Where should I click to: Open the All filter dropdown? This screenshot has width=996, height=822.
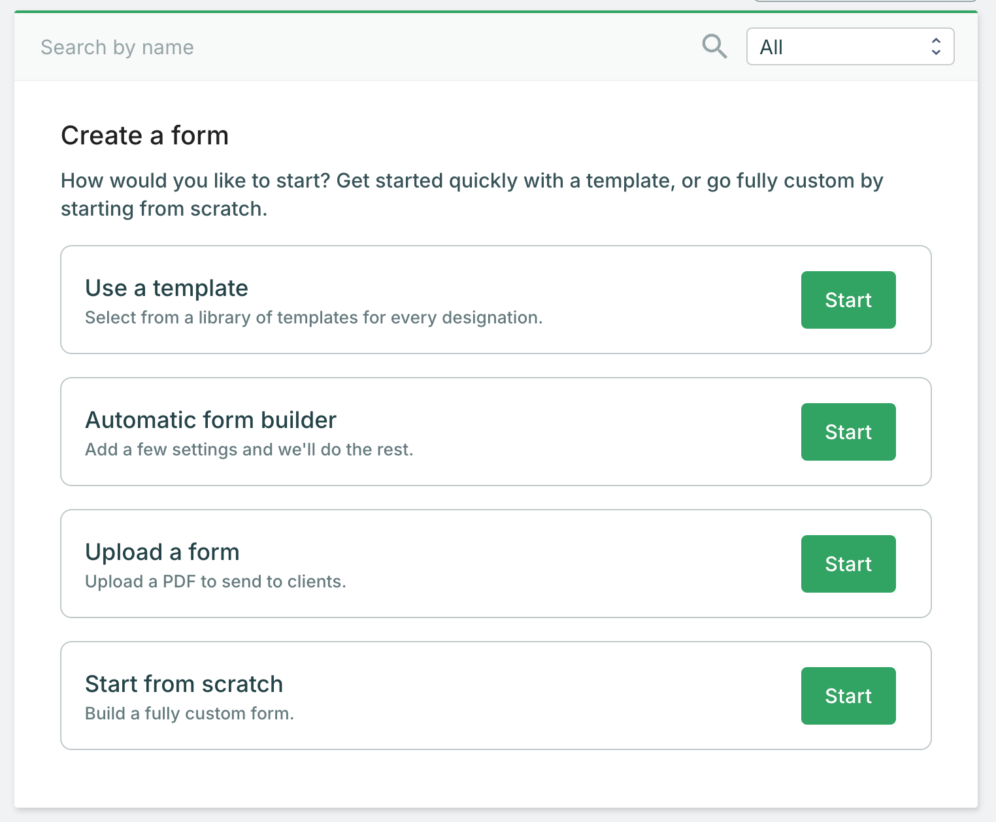pos(850,46)
